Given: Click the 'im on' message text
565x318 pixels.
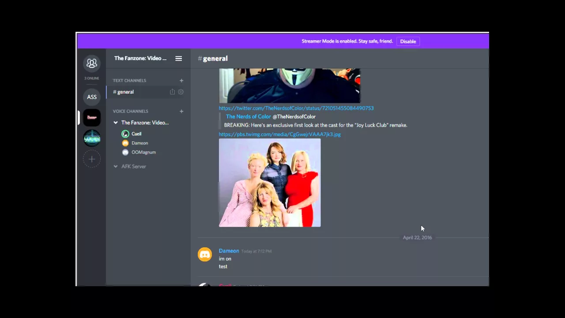Looking at the screenshot, I should (x=225, y=259).
